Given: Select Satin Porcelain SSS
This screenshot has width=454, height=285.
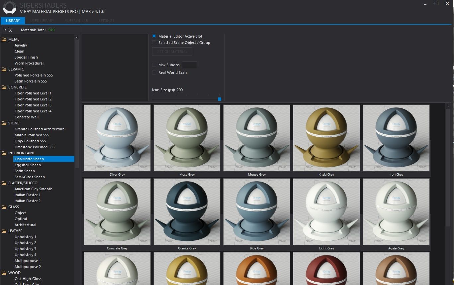Looking at the screenshot, I should (x=31, y=81).
